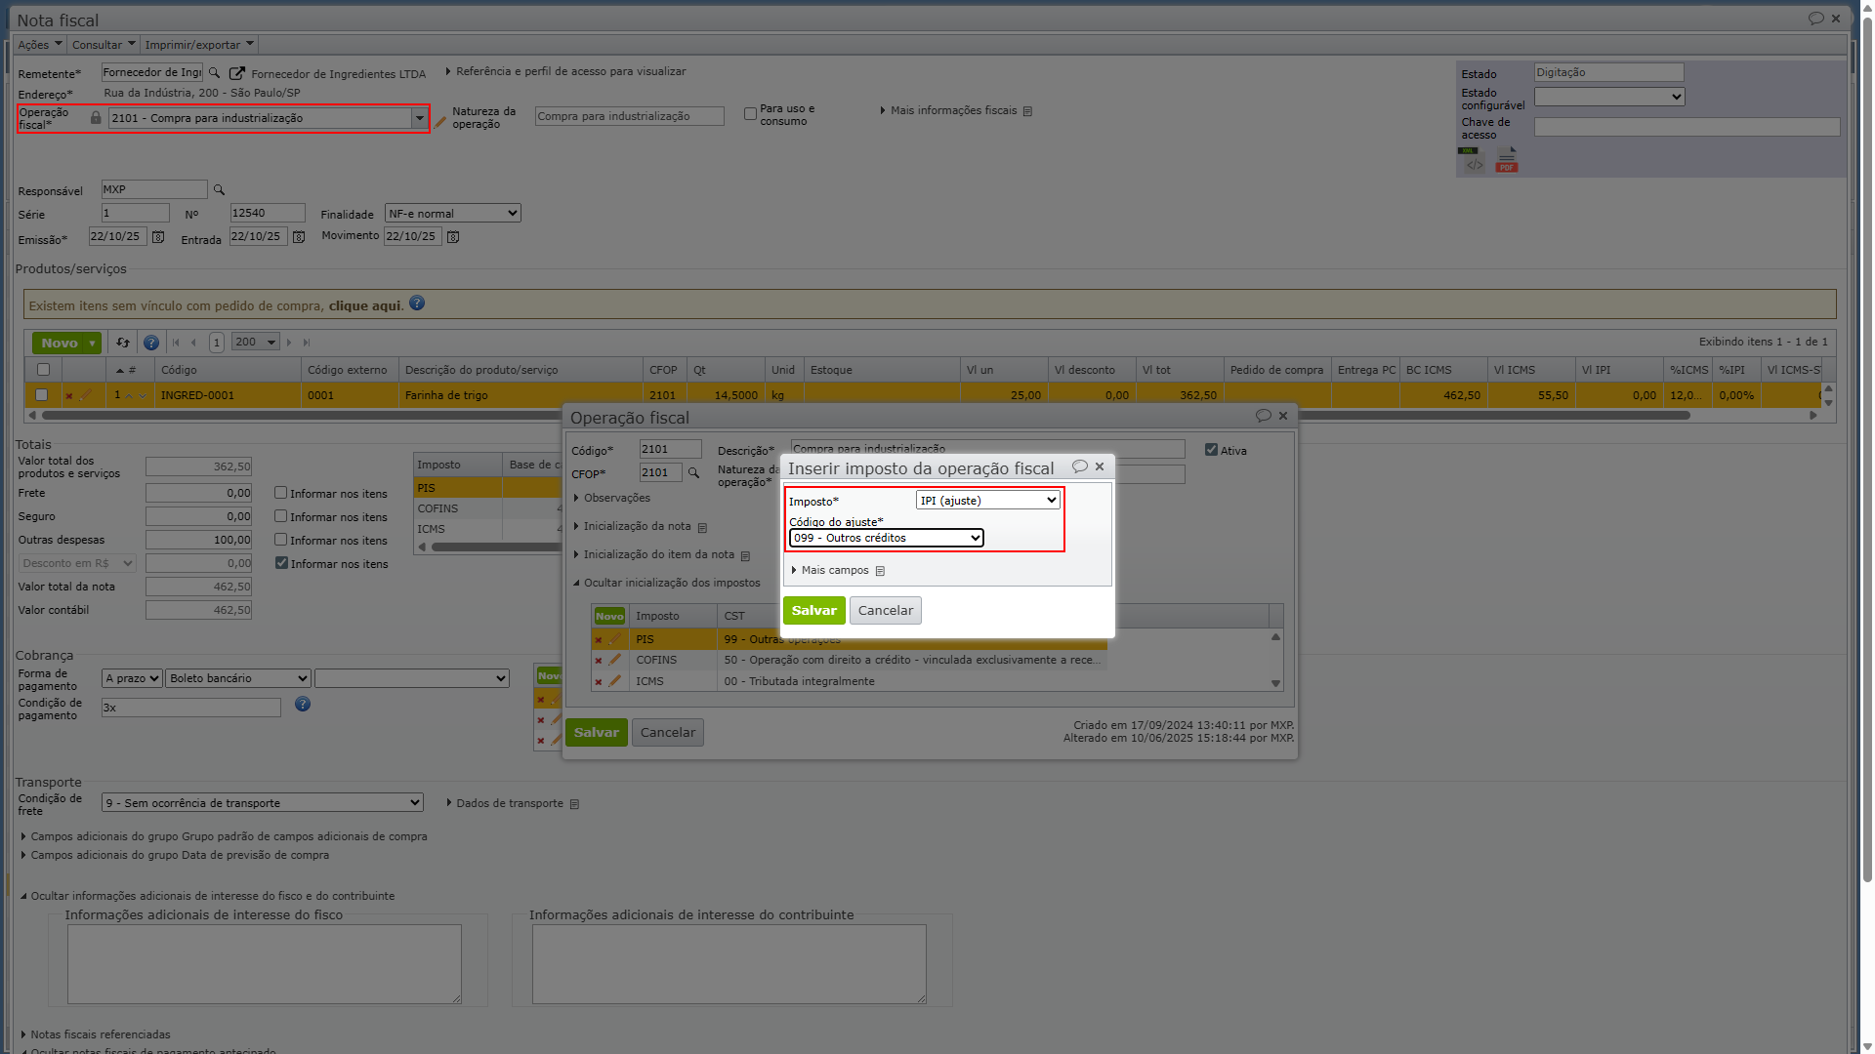Click Novo button in products grid
The width and height of the screenshot is (1875, 1054).
(x=60, y=344)
